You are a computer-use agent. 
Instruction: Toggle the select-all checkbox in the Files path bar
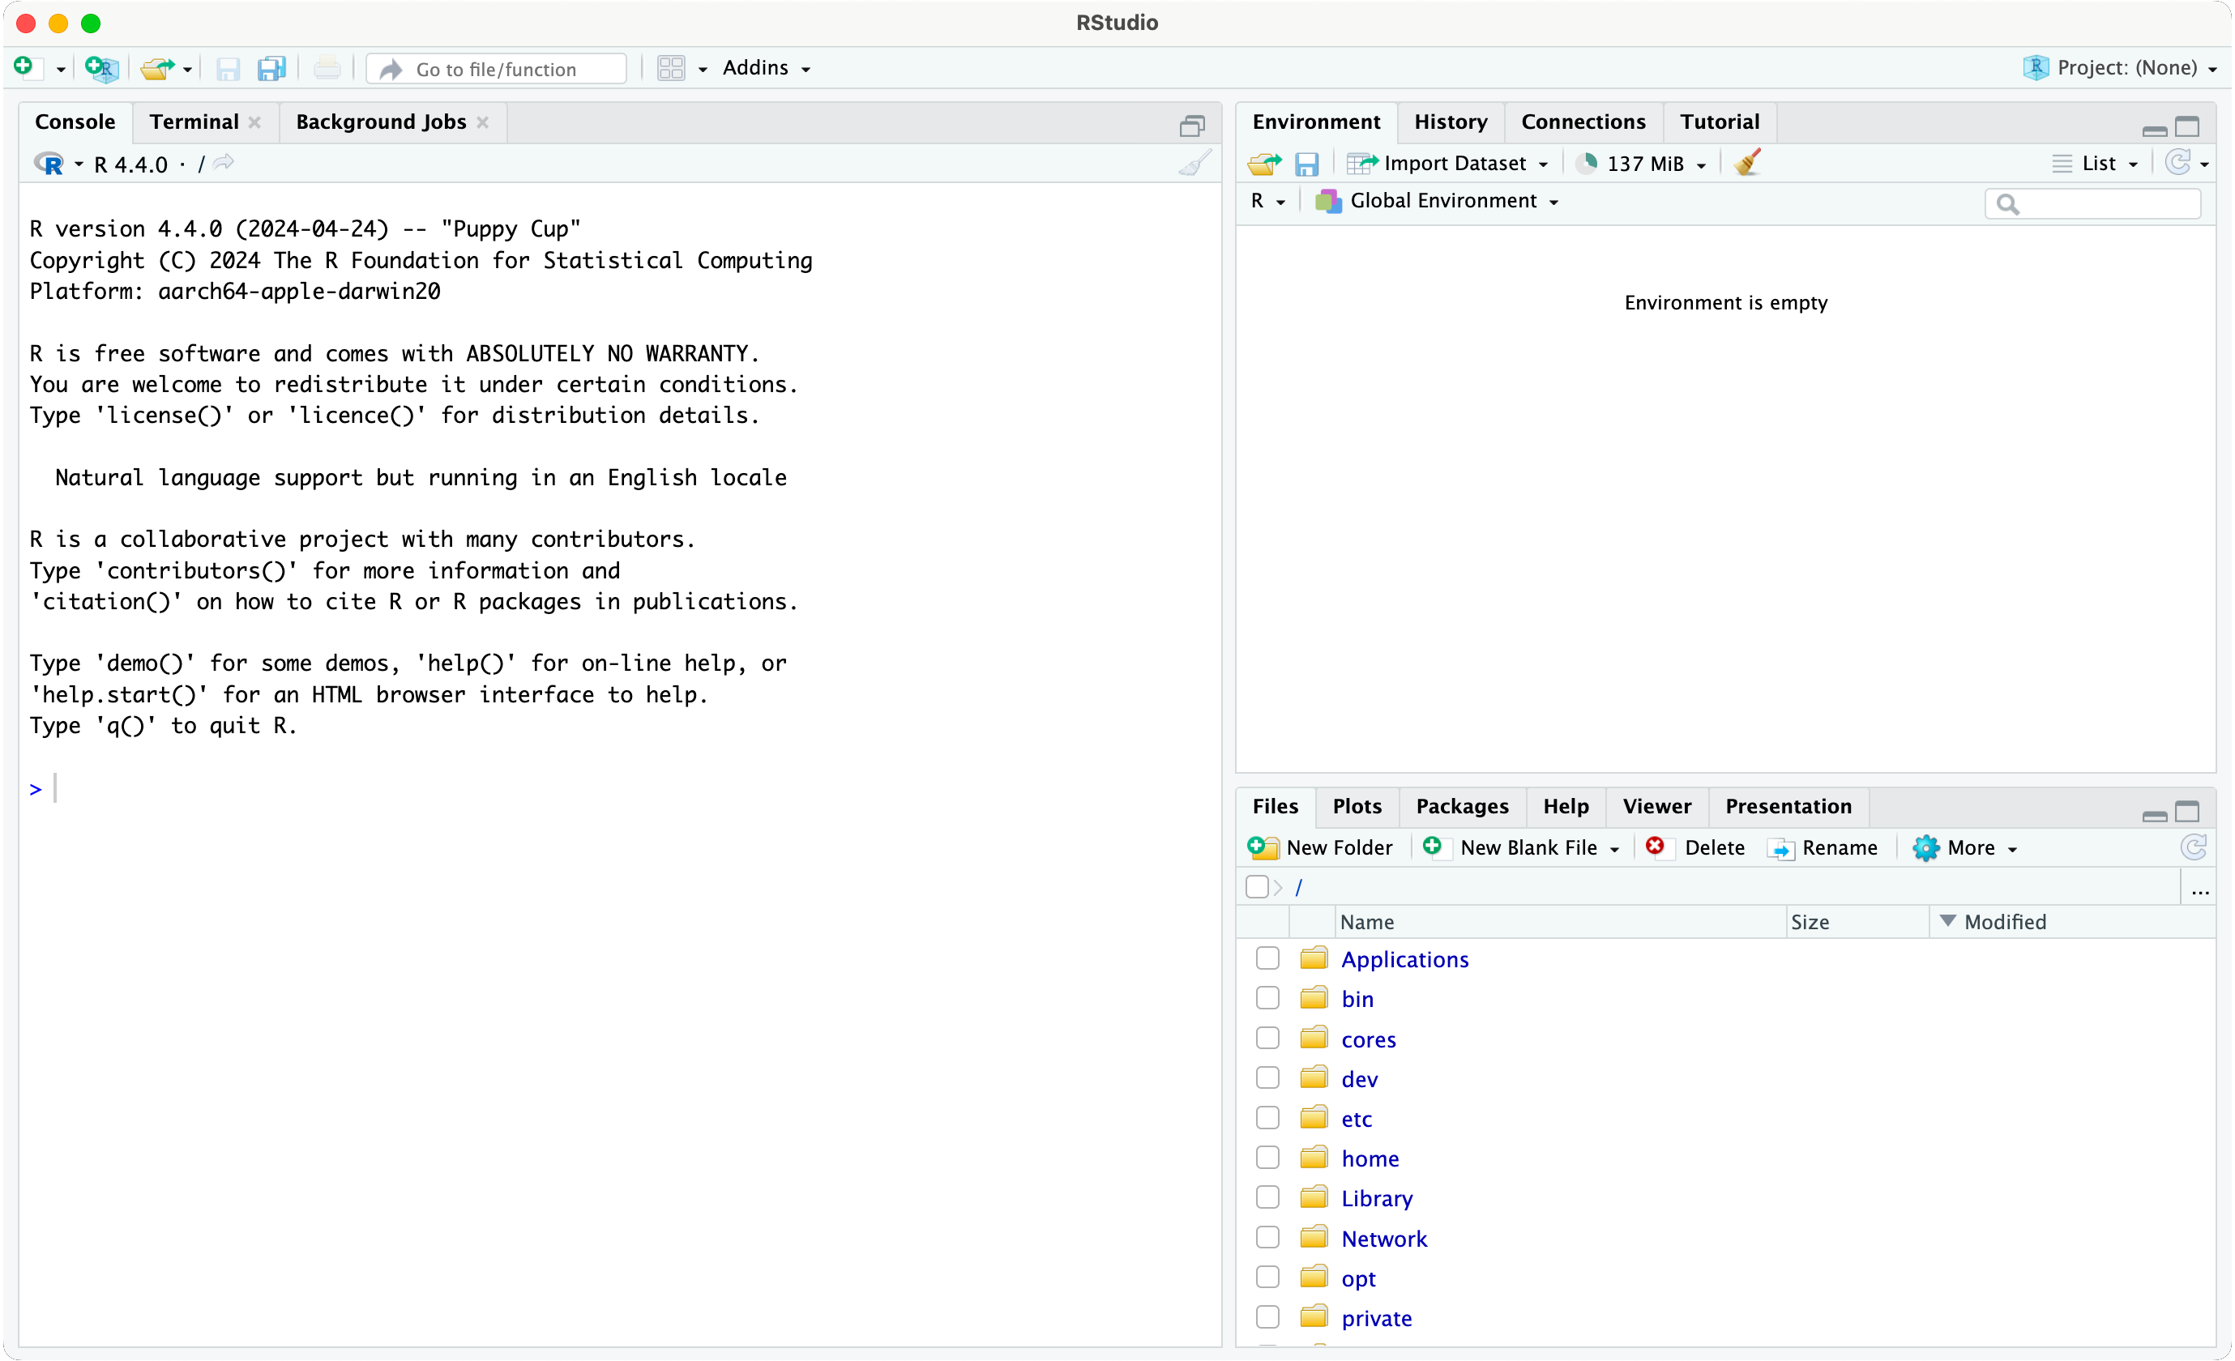(1256, 887)
